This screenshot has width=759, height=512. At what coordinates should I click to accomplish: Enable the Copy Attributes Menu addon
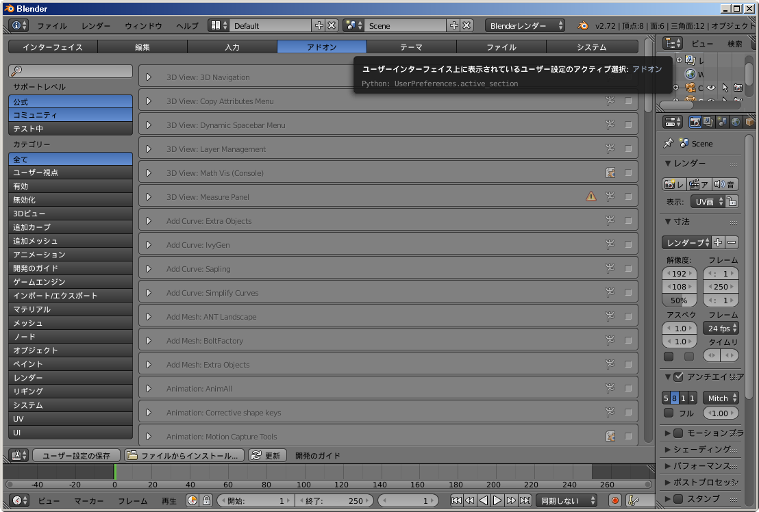pyautogui.click(x=628, y=101)
